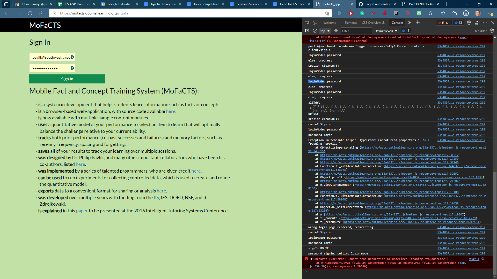Expand the allTdfs array entry
Screen dimensions: 497x279
[311, 108]
